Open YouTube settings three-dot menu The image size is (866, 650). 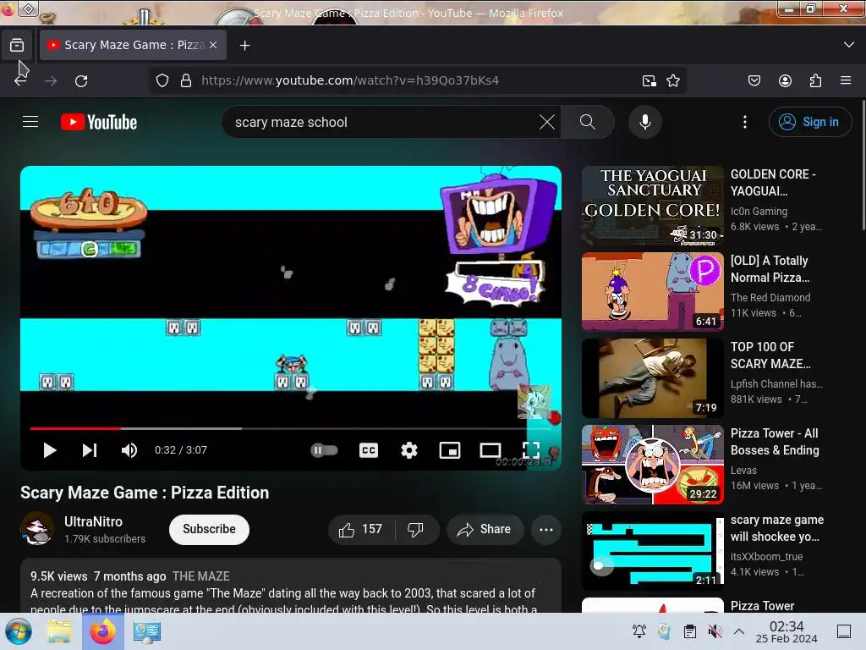[x=744, y=122]
